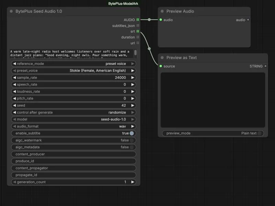Increase speech_rate with right arrow

(x=133, y=84)
